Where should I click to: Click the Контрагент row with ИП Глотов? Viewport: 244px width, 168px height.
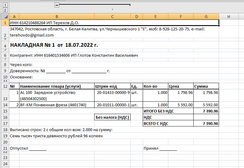click(74, 55)
